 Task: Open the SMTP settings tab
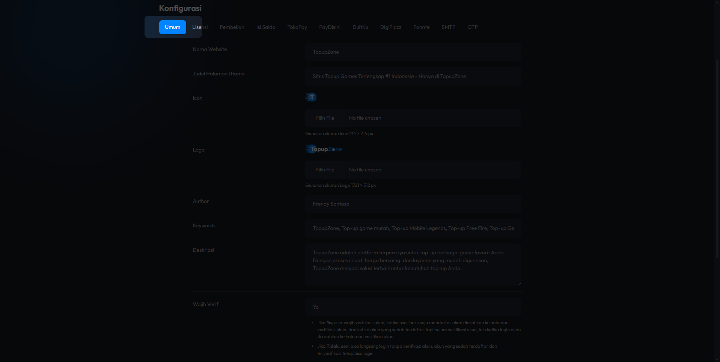[x=448, y=27]
